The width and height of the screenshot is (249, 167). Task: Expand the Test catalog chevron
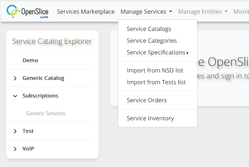click(x=15, y=131)
